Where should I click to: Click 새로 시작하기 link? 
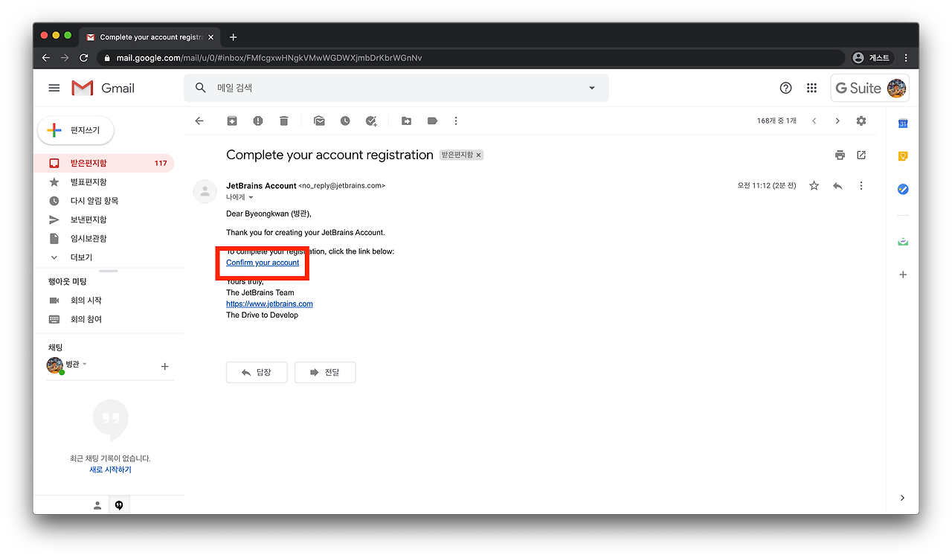pyautogui.click(x=110, y=469)
